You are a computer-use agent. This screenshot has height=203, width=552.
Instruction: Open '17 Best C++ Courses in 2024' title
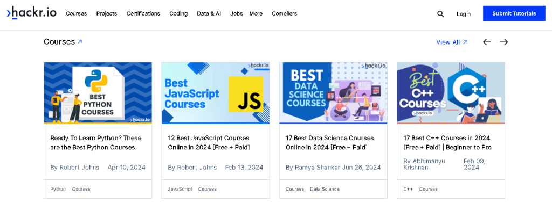click(447, 143)
